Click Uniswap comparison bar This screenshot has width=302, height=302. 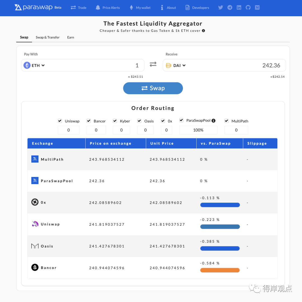click(220, 226)
